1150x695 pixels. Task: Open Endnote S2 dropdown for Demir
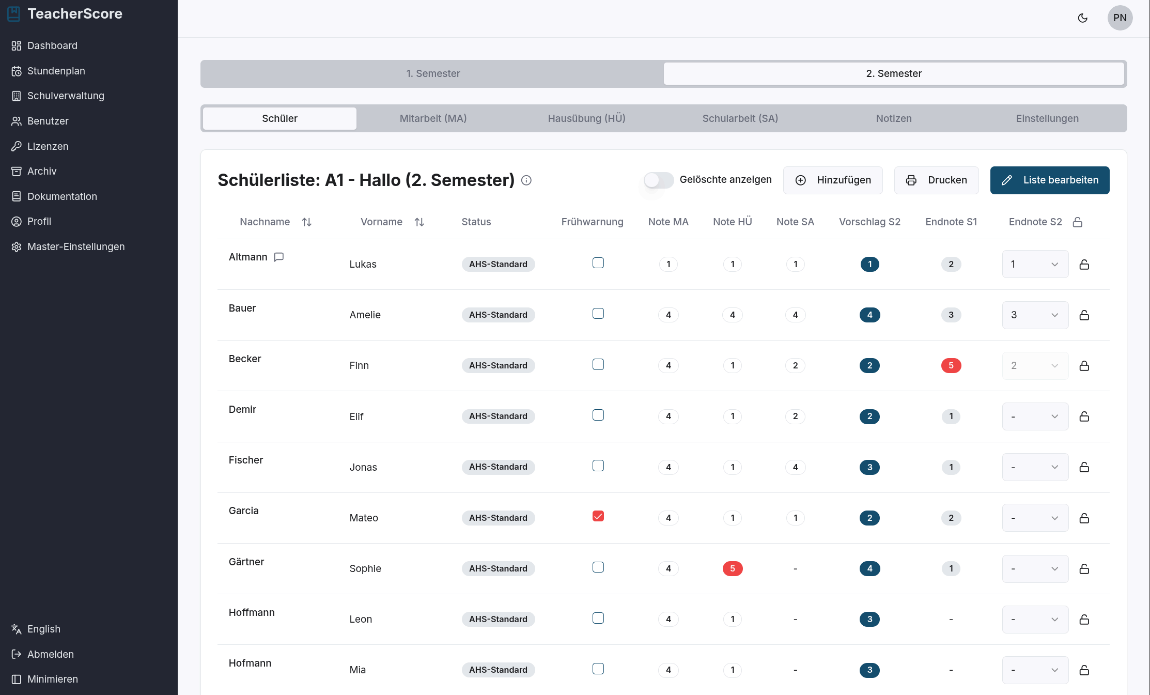pos(1035,416)
